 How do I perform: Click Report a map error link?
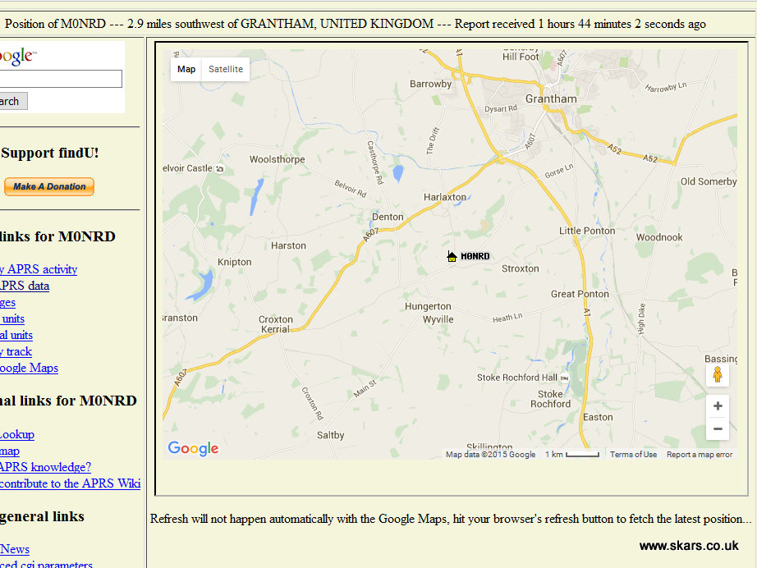click(x=699, y=455)
